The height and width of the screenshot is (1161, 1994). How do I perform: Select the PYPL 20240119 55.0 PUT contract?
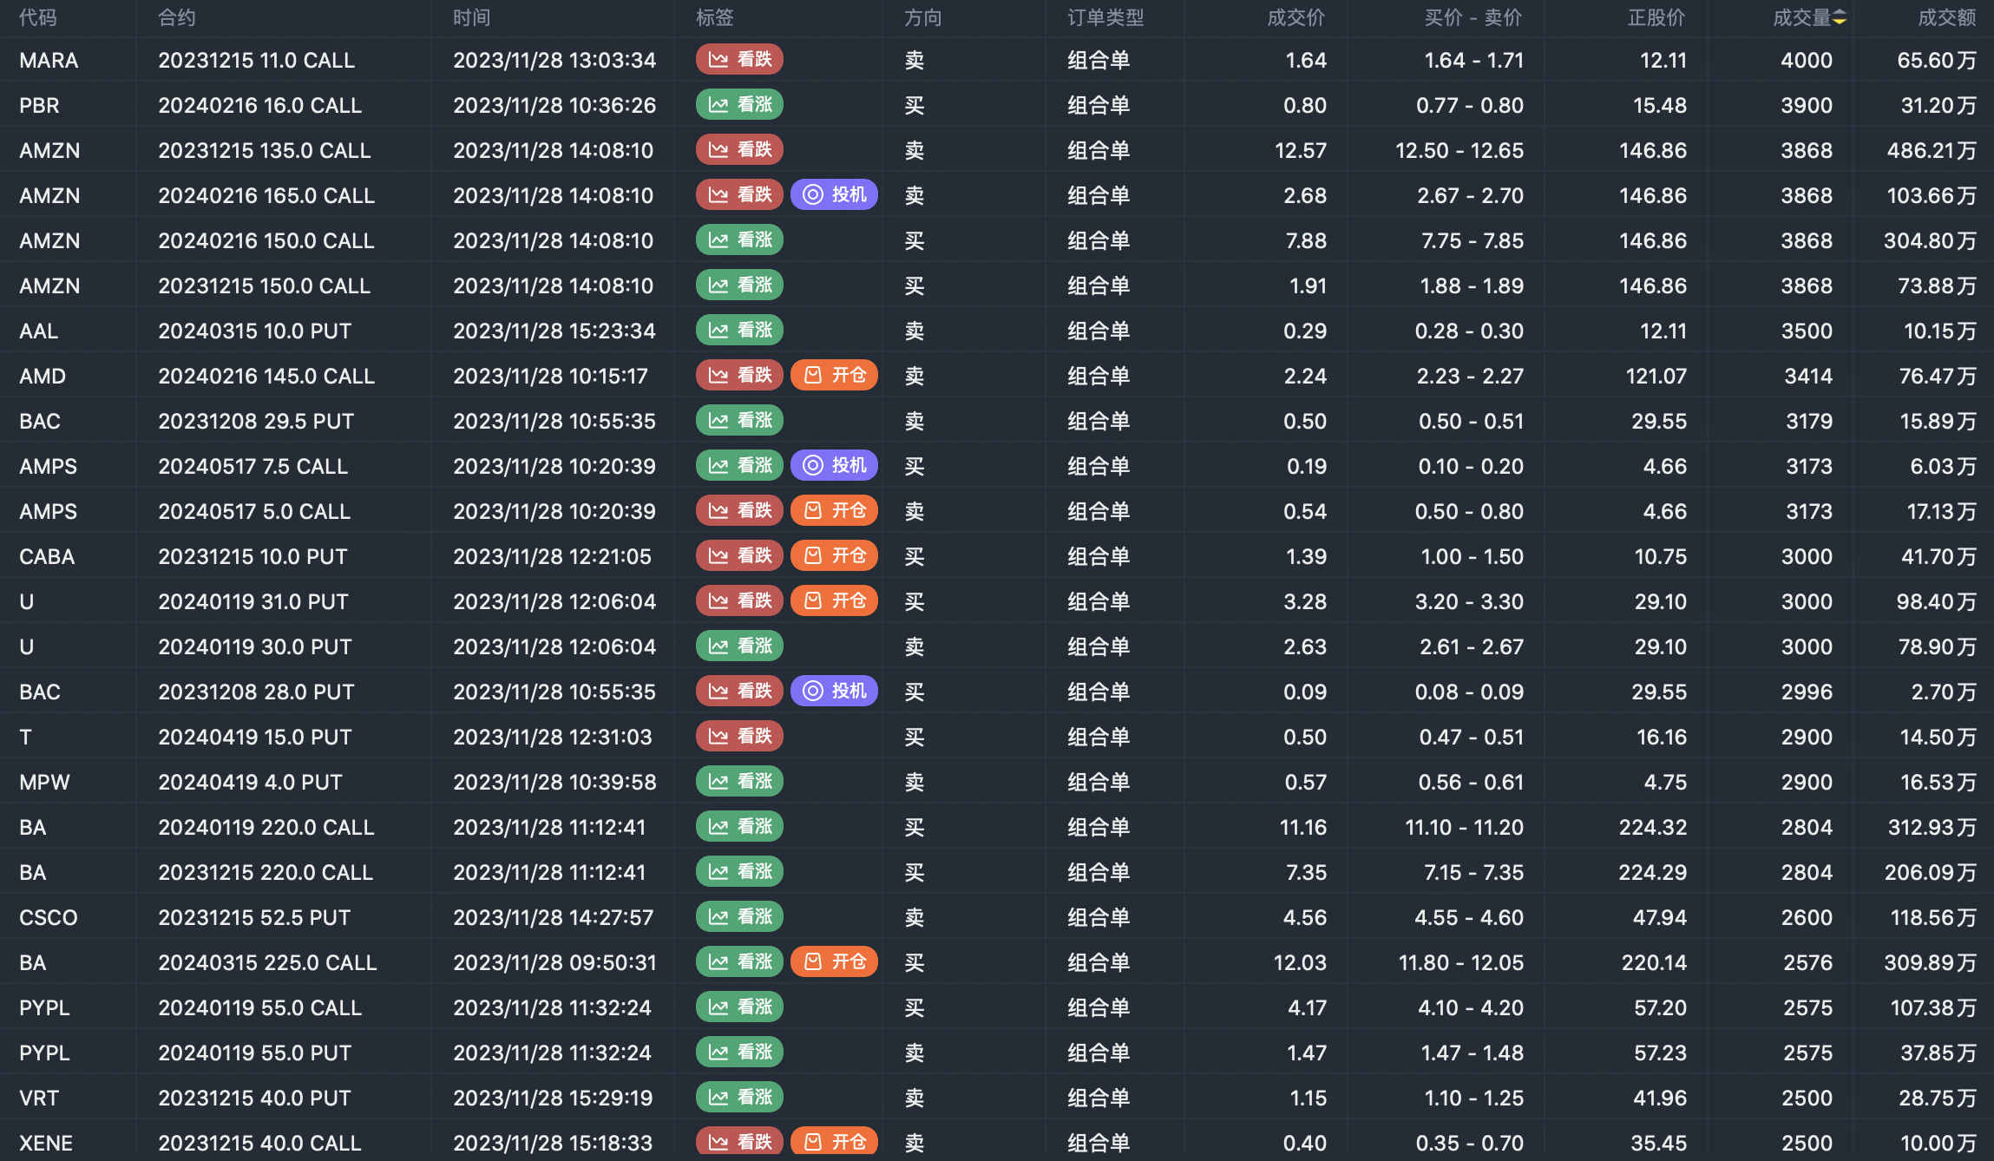tap(254, 1053)
